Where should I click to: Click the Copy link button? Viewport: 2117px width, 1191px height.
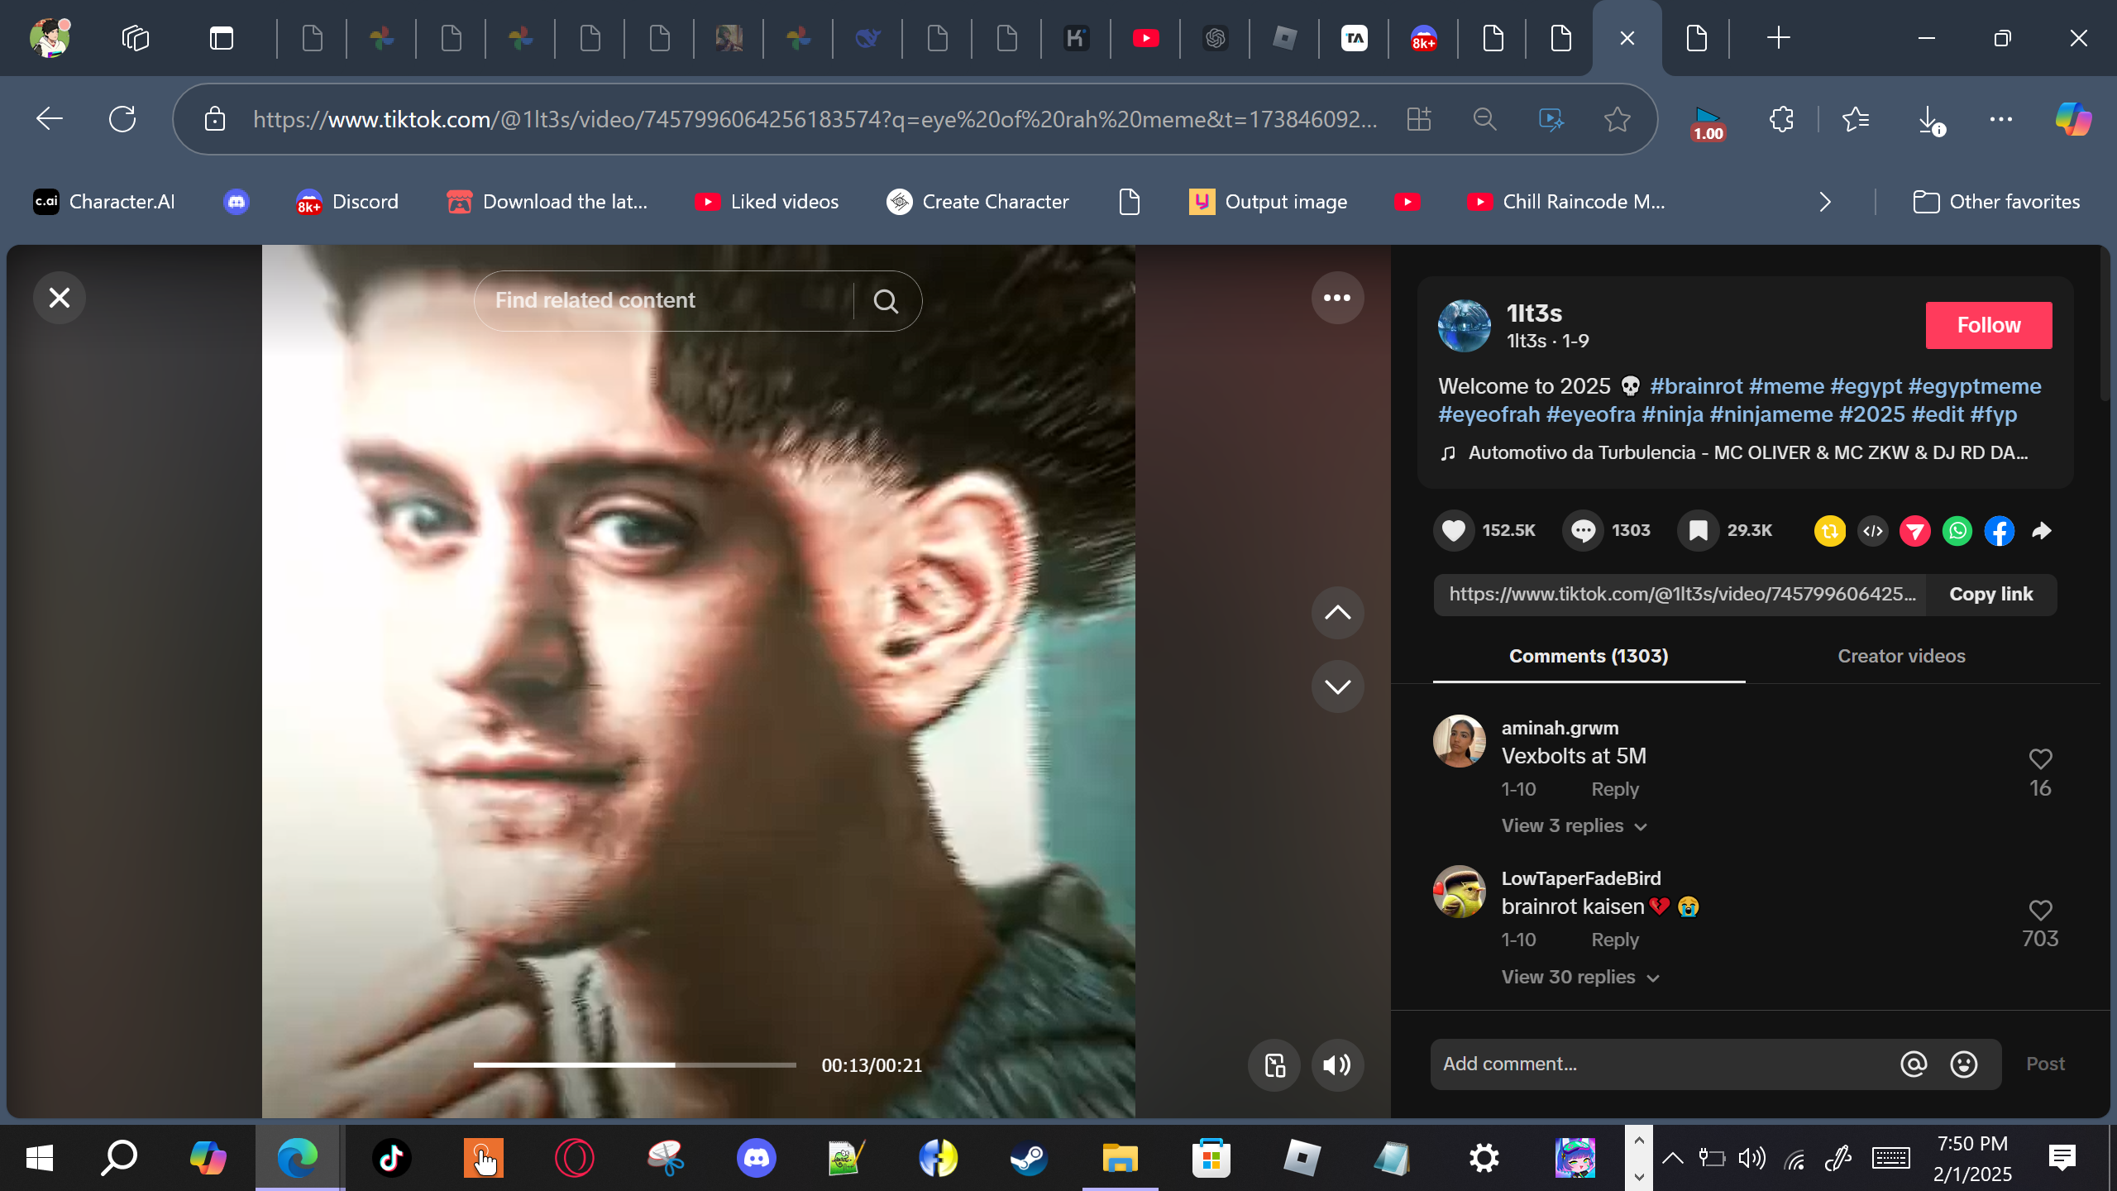[x=1990, y=595]
